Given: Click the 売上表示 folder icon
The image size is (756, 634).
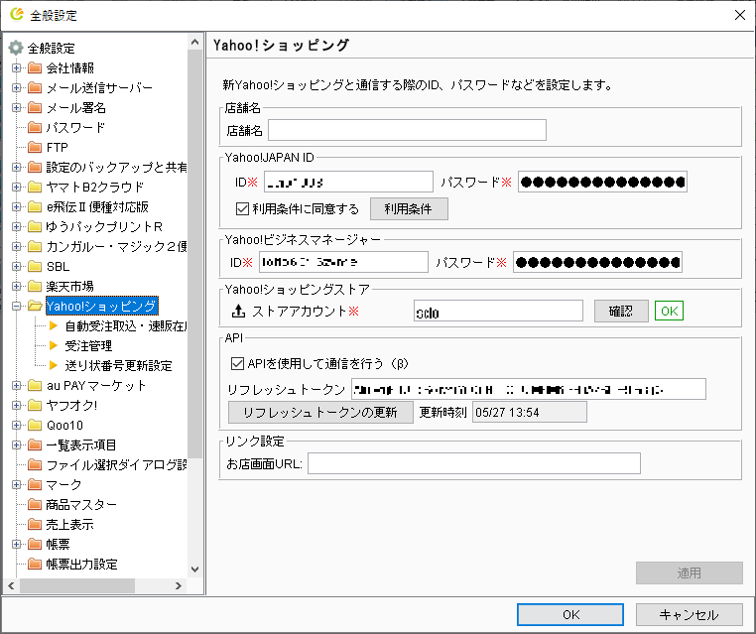Looking at the screenshot, I should (35, 524).
